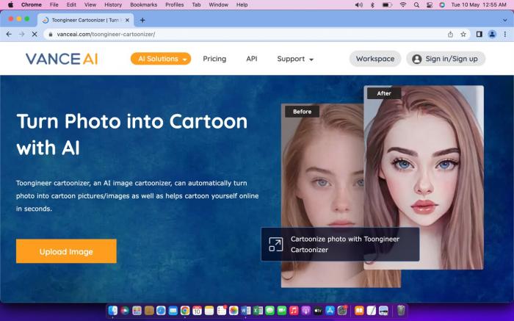
Task: Open the Trash in the dock
Action: [x=401, y=311]
